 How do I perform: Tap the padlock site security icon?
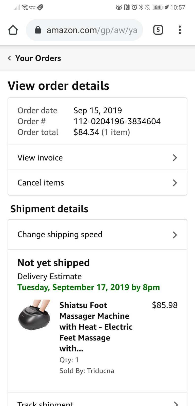tap(38, 30)
